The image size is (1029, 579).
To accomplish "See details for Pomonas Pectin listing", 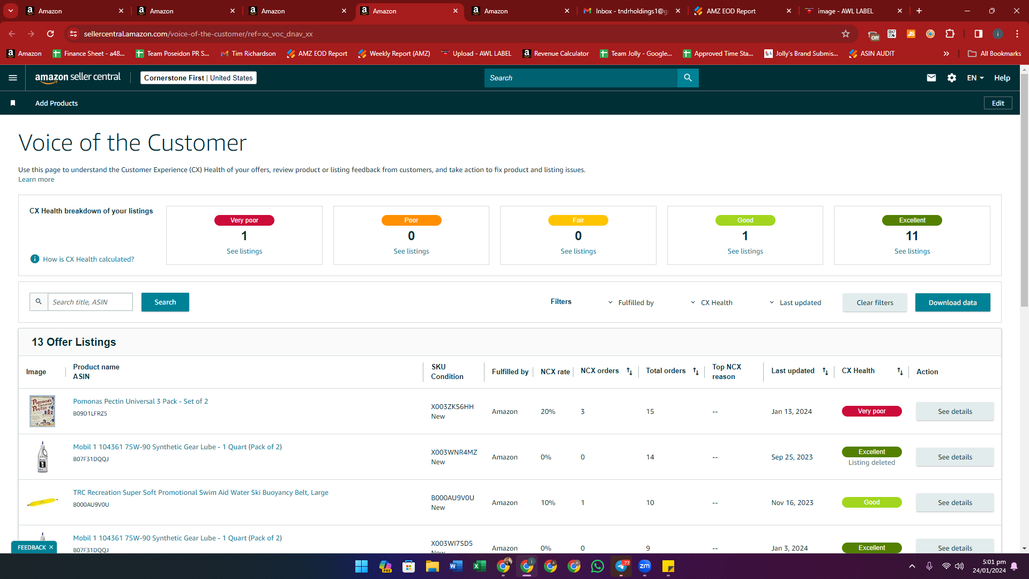I will (x=955, y=411).
